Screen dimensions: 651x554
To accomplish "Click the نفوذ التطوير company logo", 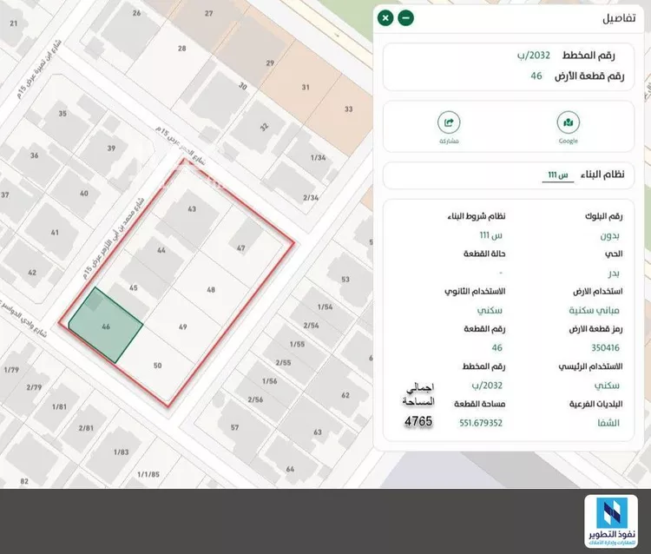I will click(x=611, y=522).
